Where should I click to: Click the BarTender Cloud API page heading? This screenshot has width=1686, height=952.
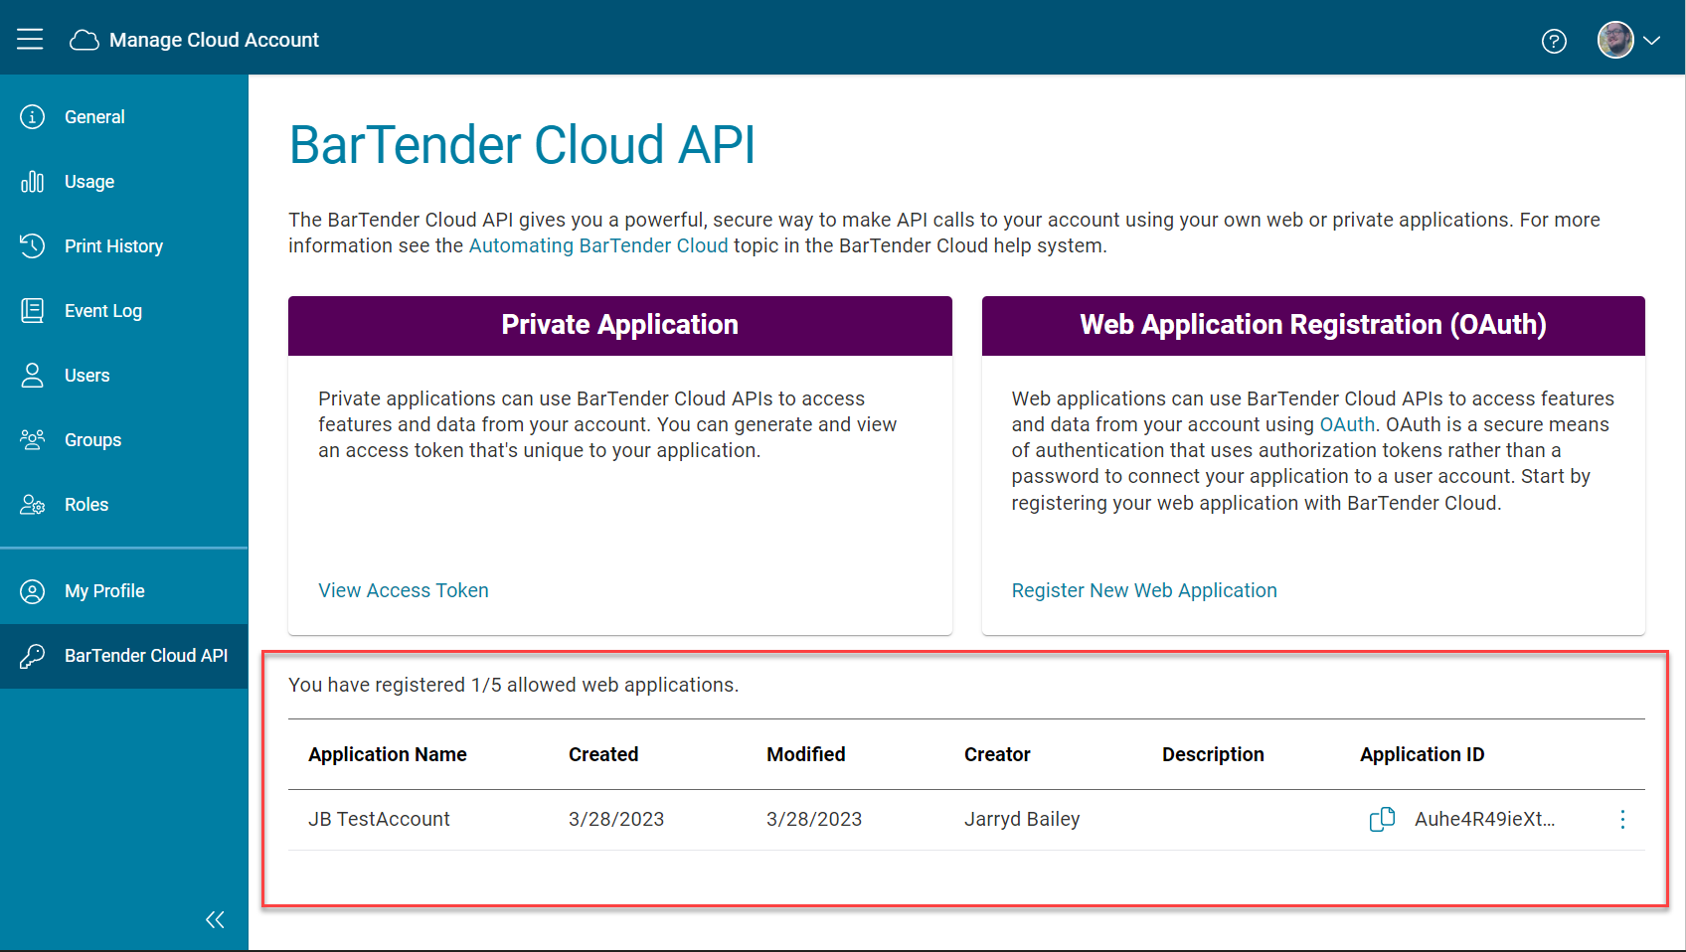coord(523,145)
